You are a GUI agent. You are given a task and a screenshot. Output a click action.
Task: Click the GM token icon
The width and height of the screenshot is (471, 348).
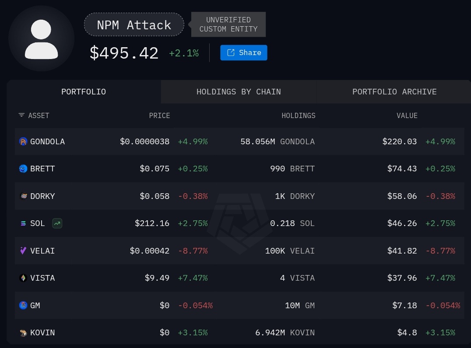[23, 306]
